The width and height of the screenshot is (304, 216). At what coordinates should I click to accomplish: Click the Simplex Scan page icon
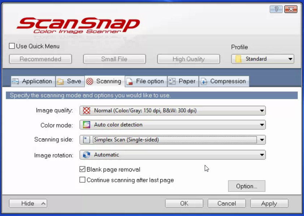[86, 139]
